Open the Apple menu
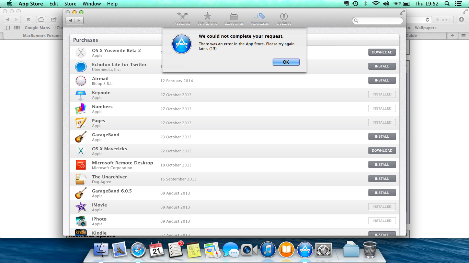Viewport: 469px width, 263px height. 9,4
